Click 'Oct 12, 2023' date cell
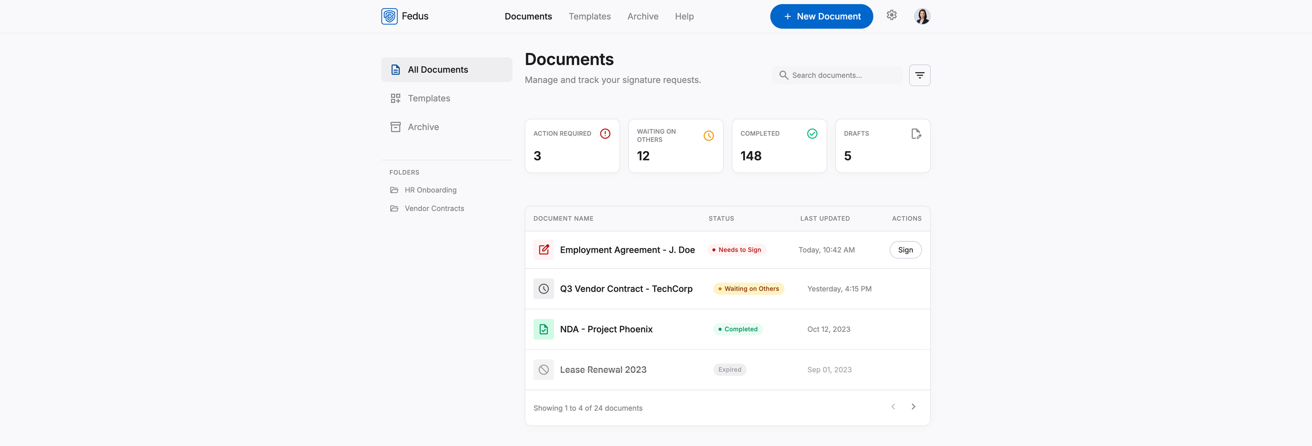This screenshot has height=446, width=1312. click(828, 329)
